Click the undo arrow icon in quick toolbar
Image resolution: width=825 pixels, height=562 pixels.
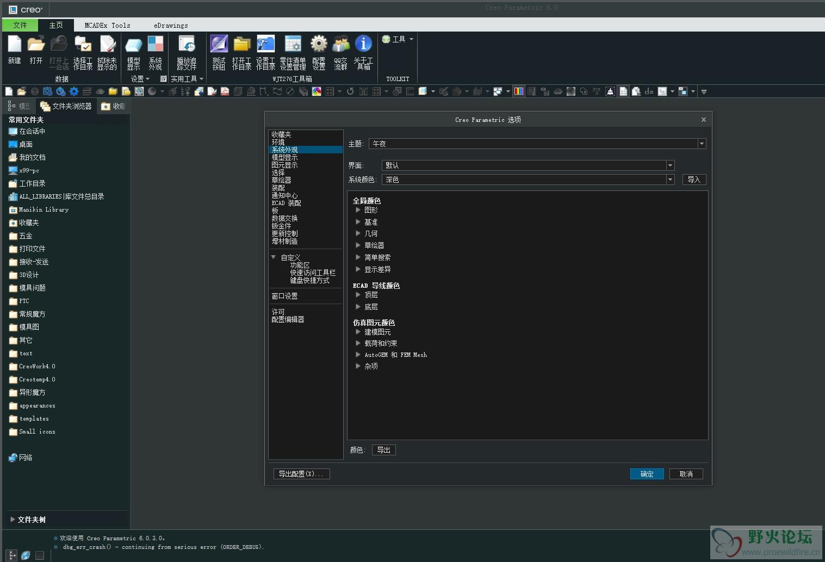[350, 91]
